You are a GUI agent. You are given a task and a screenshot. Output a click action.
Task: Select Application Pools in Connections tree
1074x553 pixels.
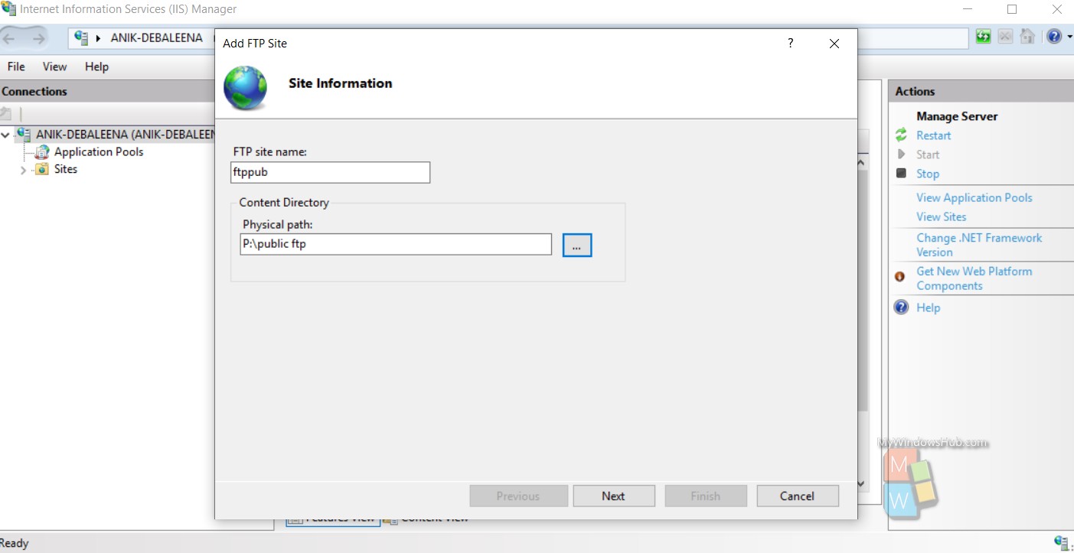(x=99, y=151)
